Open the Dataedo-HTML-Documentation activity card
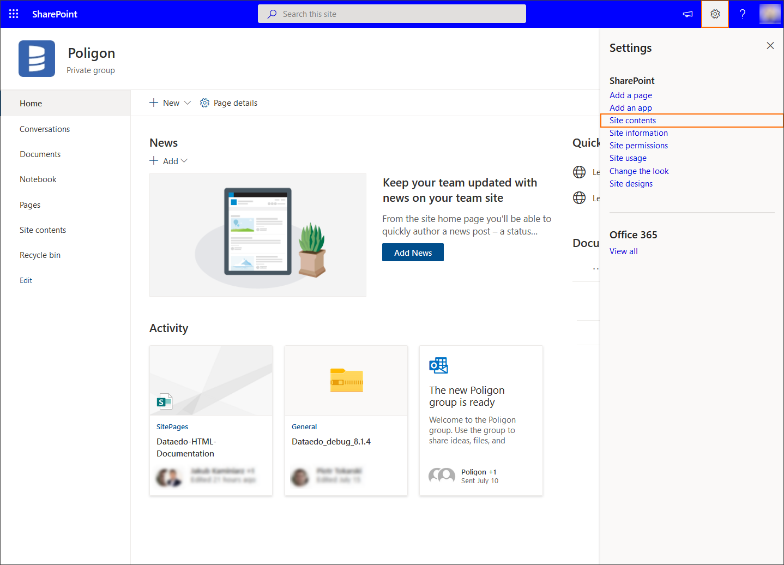This screenshot has height=565, width=784. (211, 420)
